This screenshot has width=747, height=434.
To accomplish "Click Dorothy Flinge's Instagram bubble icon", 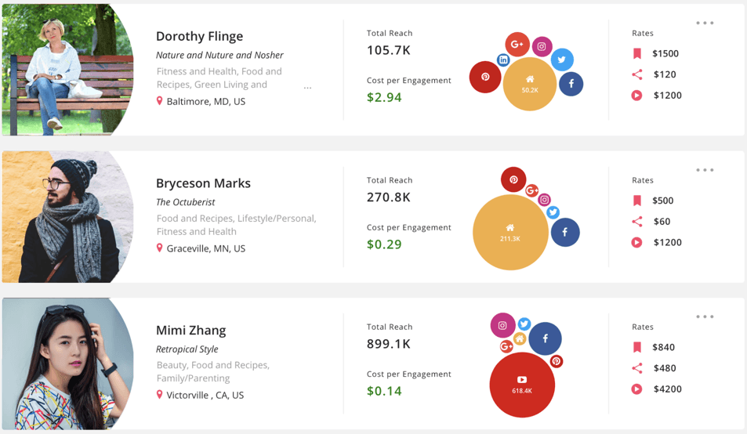I will 542,46.
